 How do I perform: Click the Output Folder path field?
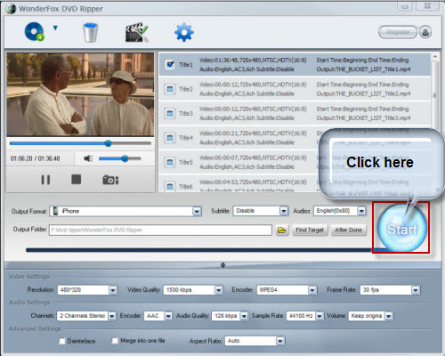[160, 230]
